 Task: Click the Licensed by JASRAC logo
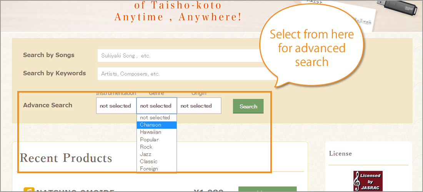click(368, 181)
